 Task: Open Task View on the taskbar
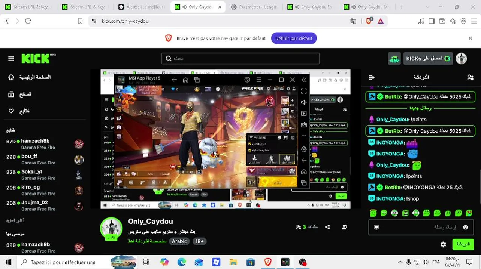[146, 262]
